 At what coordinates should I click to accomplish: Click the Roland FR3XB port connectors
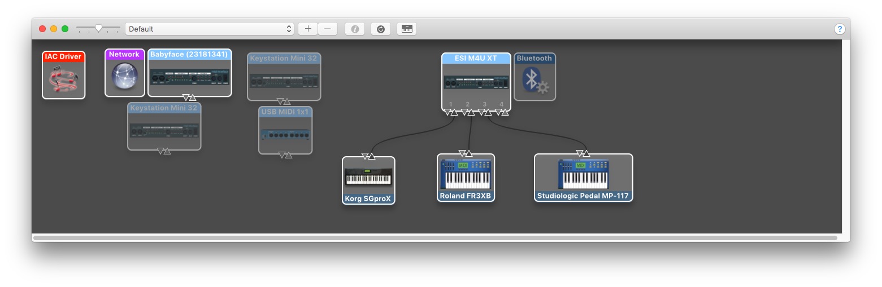466,153
